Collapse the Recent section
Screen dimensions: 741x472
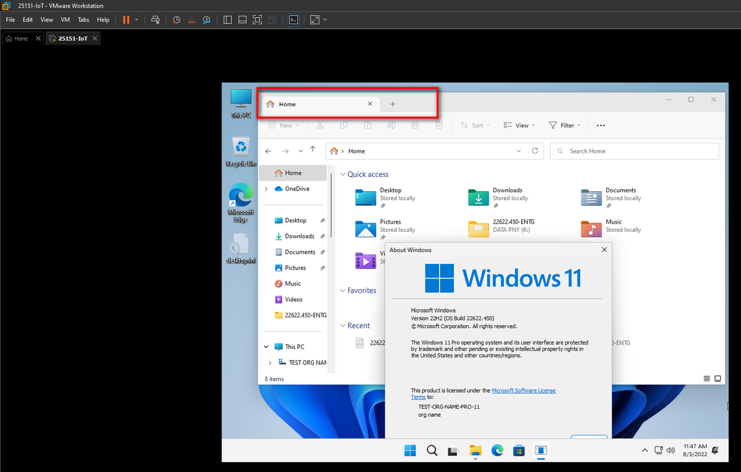click(343, 326)
